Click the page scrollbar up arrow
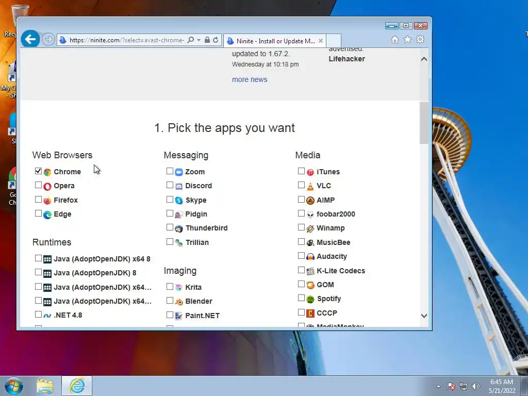The height and width of the screenshot is (396, 528). [x=424, y=59]
